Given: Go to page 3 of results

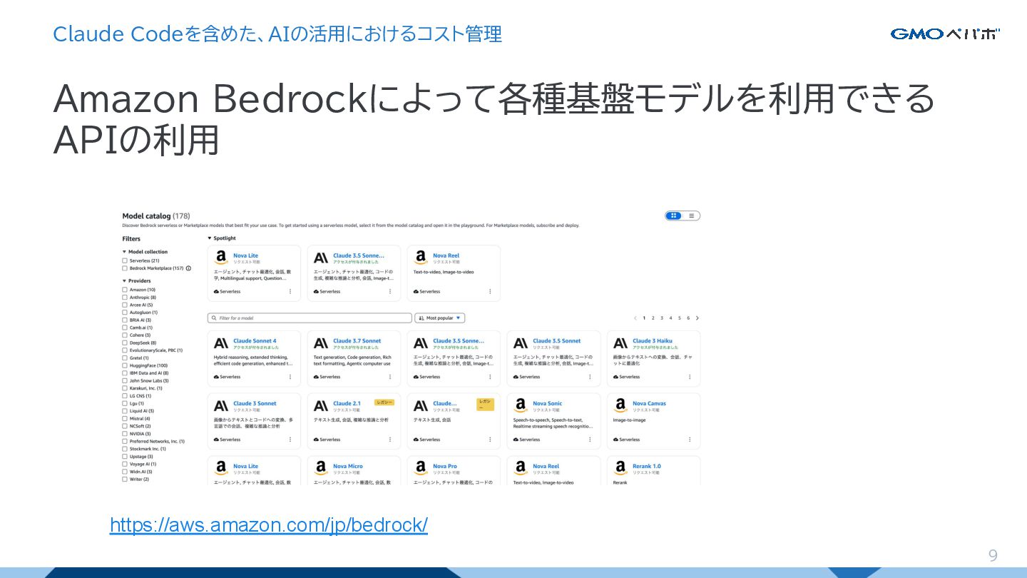Looking at the screenshot, I should 661,318.
